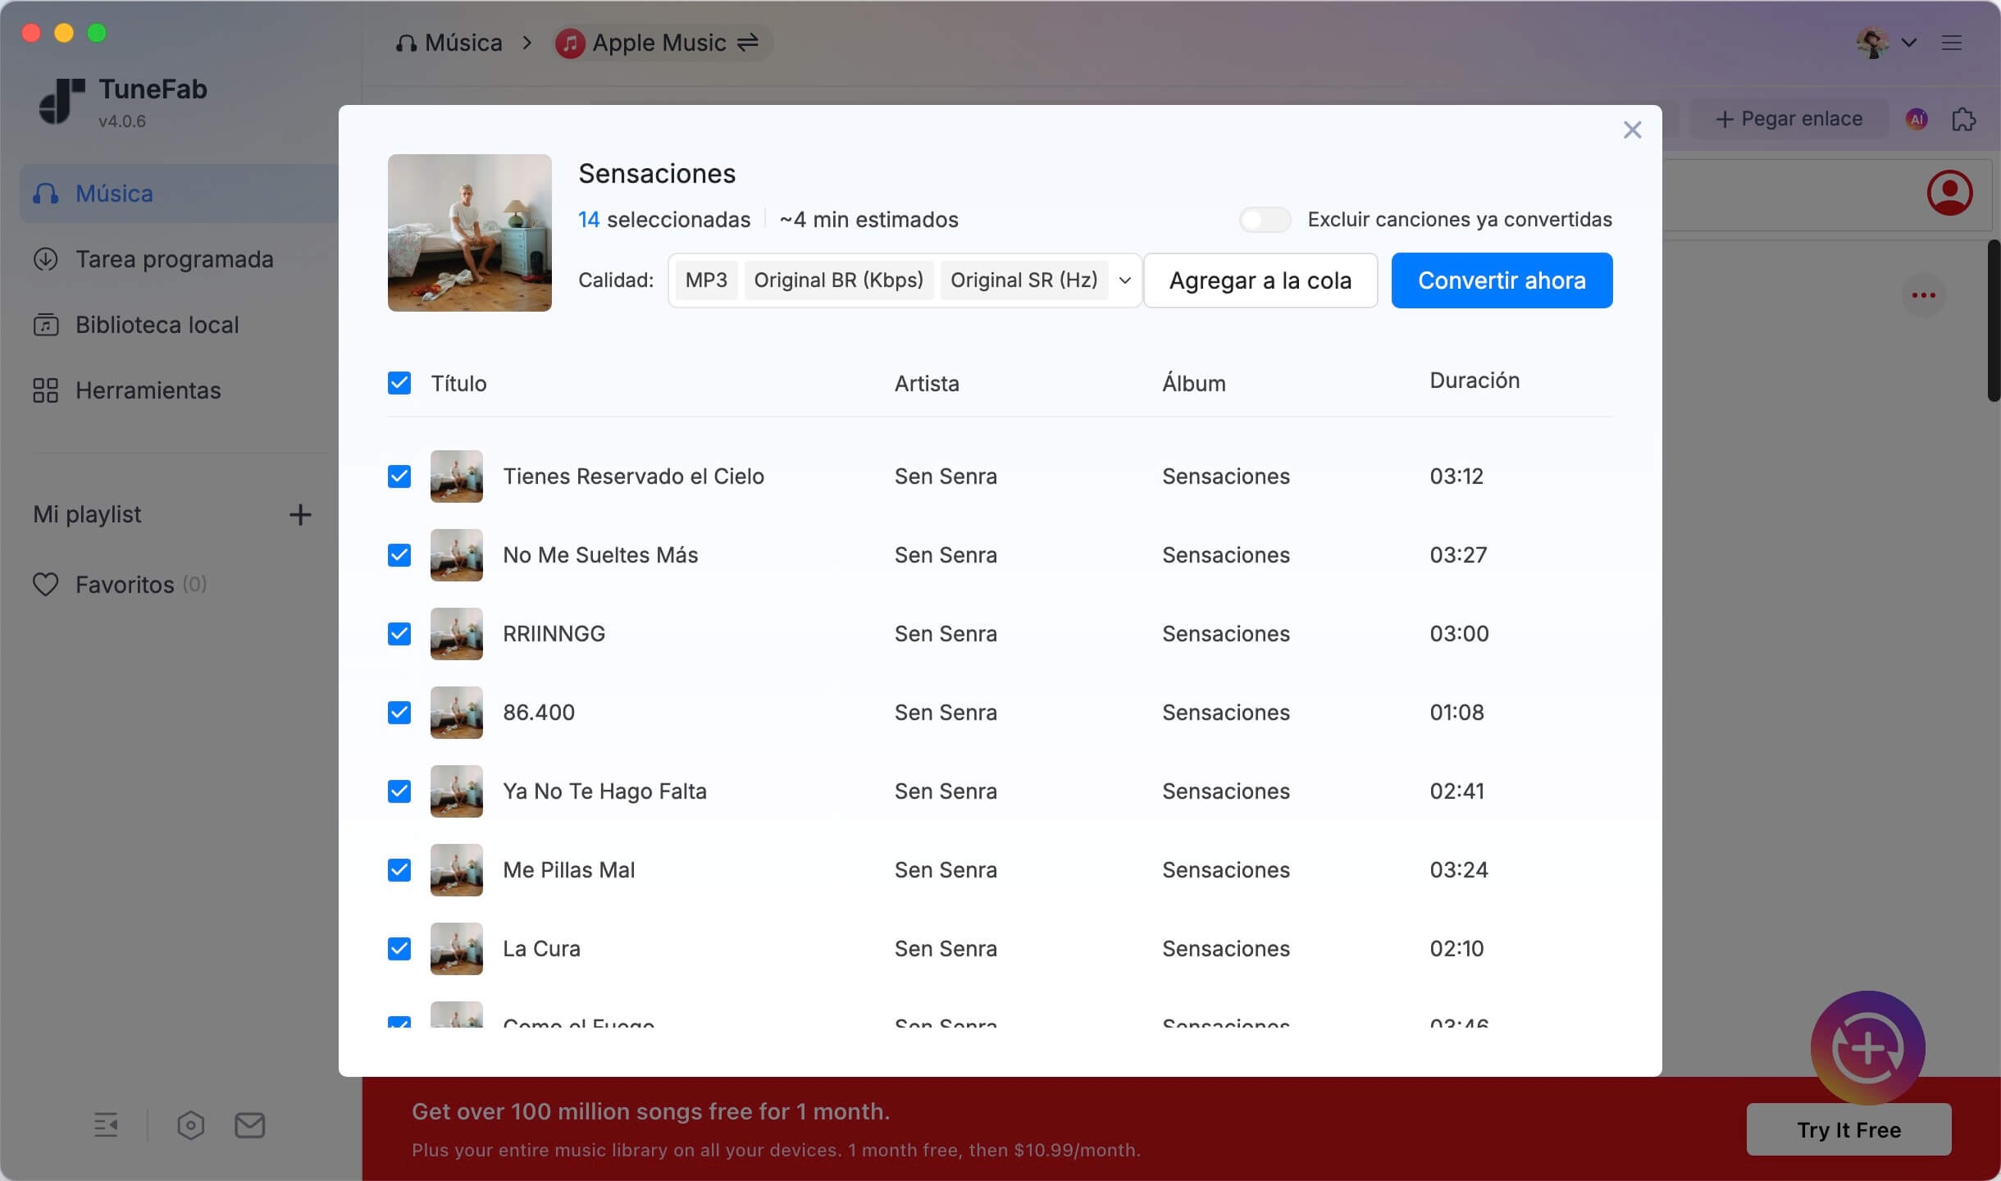Screen dimensions: 2001x1181
Task: Open the Calidad quality dropdown
Action: pyautogui.click(x=1124, y=280)
